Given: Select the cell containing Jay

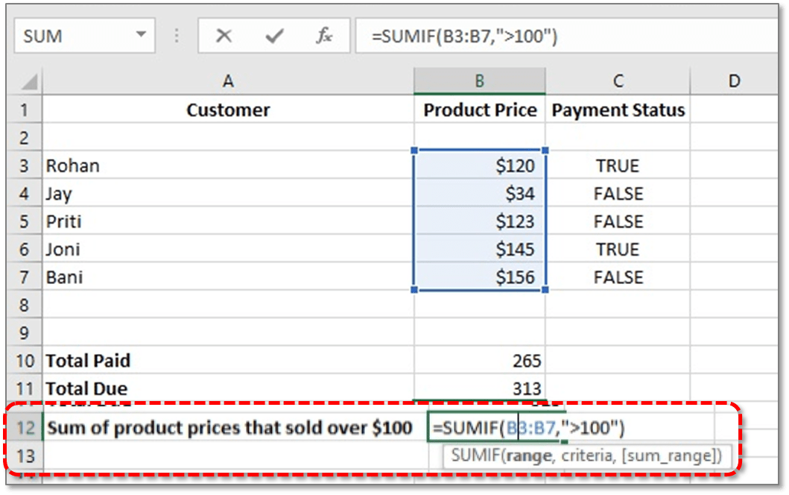Looking at the screenshot, I should 228,193.
